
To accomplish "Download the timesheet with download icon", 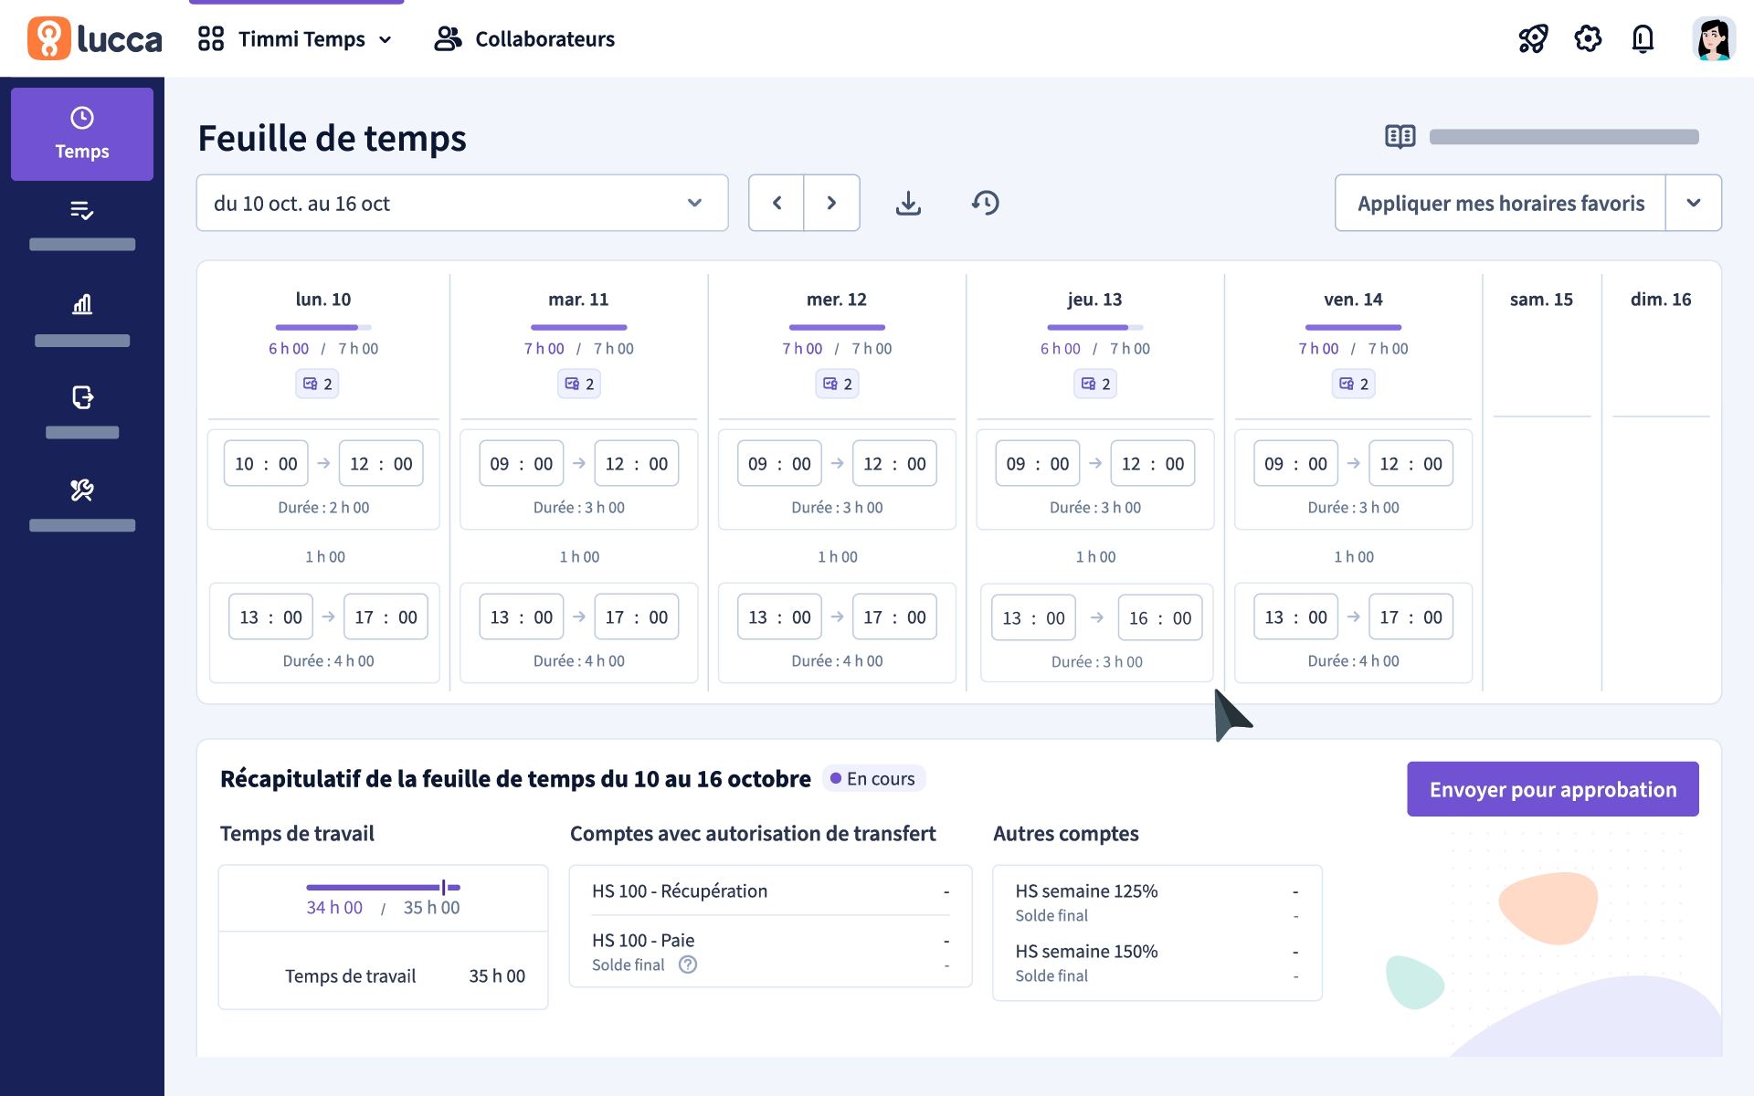I will (908, 203).
